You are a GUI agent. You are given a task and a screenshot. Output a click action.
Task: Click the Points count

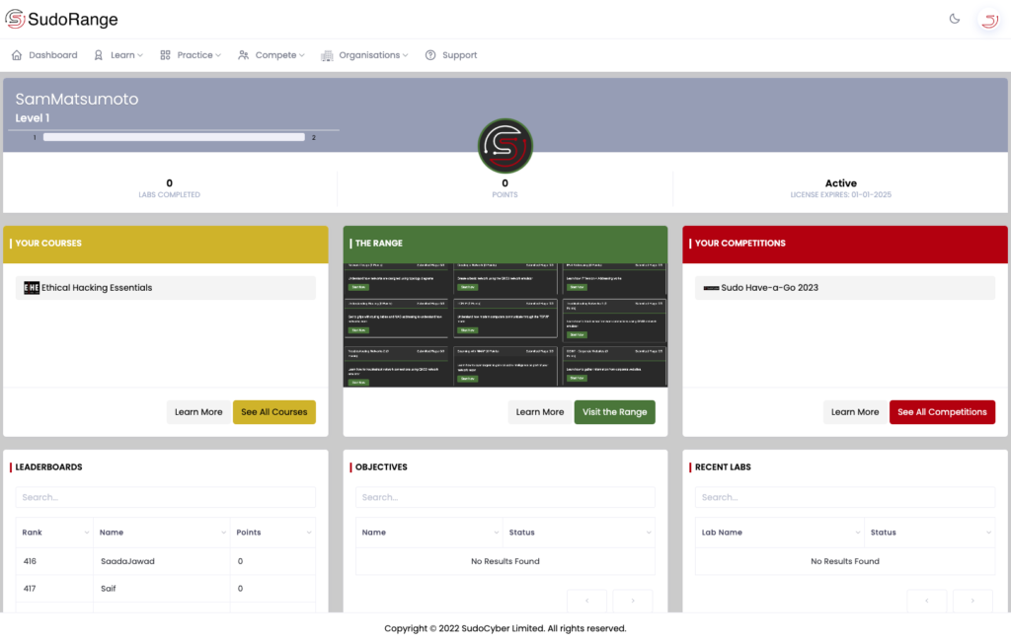(505, 183)
